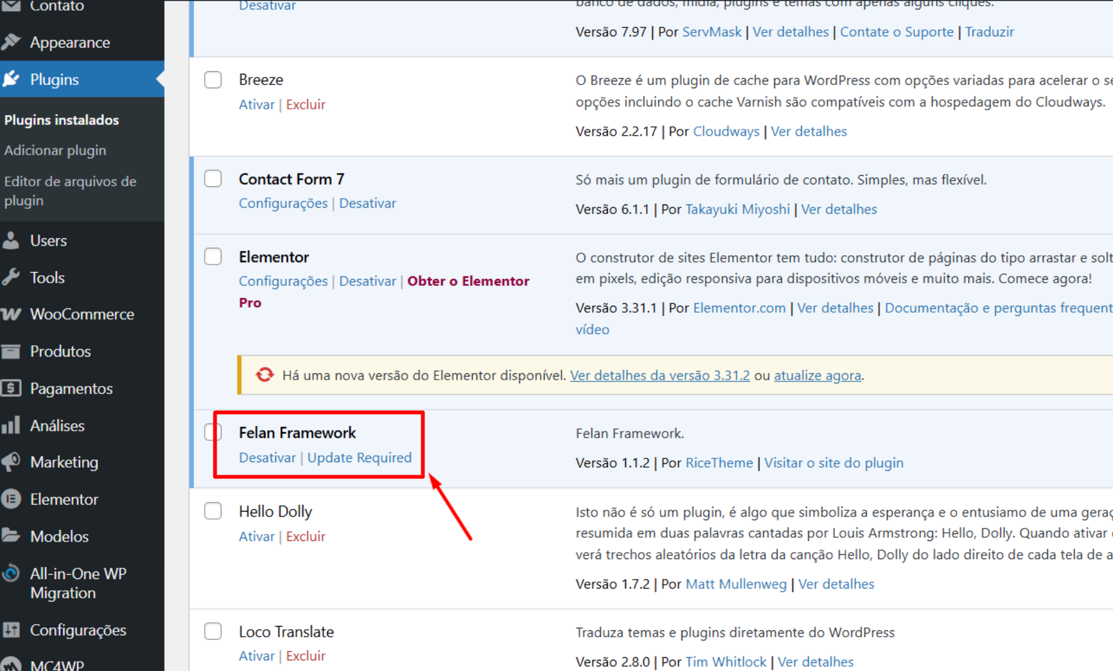The image size is (1113, 671).
Task: Click Excluir under Hello Dolly
Action: [305, 536]
